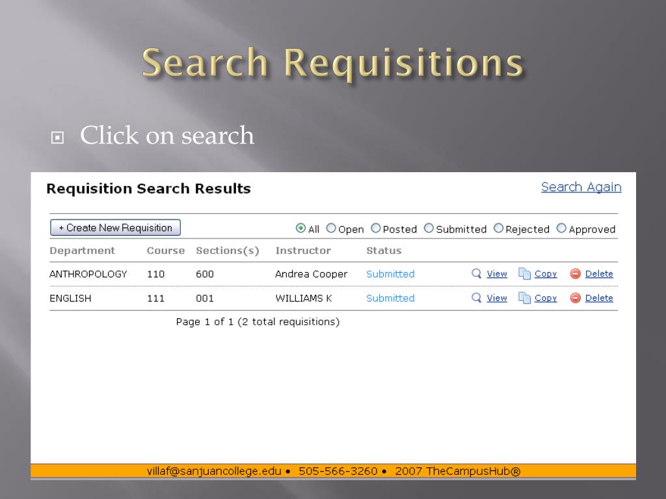Click the red delete icon for ANTHROPOLOGY
The height and width of the screenshot is (499, 666).
(x=575, y=274)
